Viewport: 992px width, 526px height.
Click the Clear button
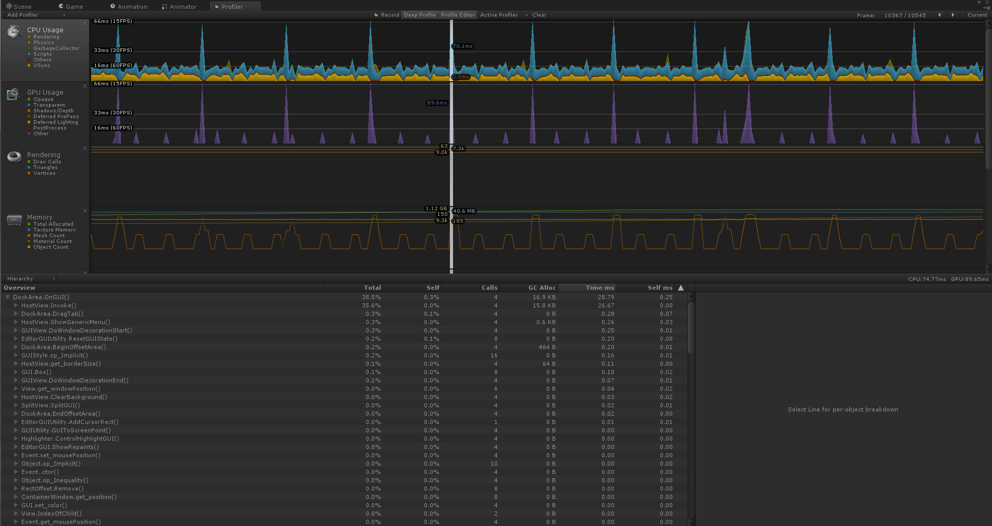point(539,15)
